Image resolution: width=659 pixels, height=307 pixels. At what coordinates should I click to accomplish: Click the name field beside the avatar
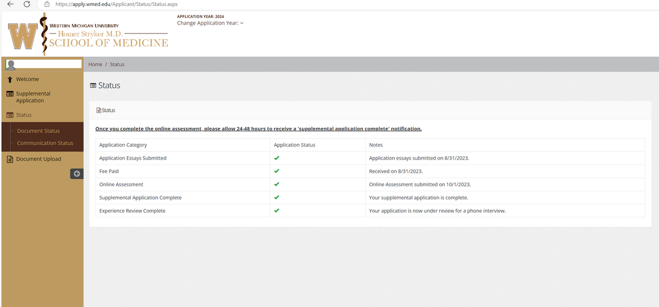pyautogui.click(x=48, y=64)
